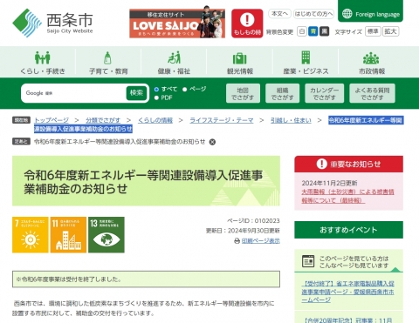The height and width of the screenshot is (323, 419).
Task: Remove the footprint entry with X icon
Action: pyautogui.click(x=212, y=142)
